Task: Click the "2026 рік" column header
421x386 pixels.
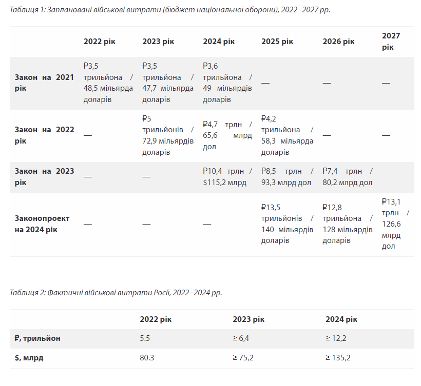Action: tap(338, 42)
